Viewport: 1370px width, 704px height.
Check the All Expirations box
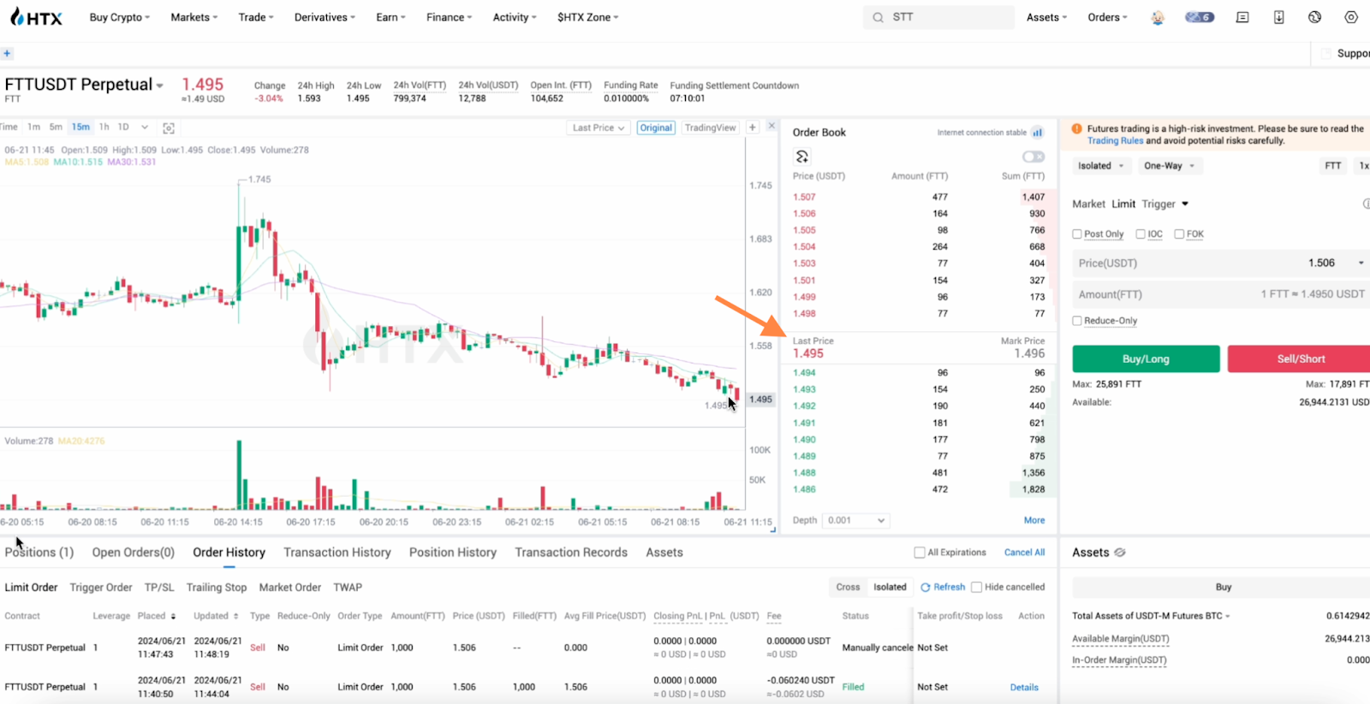coord(920,553)
